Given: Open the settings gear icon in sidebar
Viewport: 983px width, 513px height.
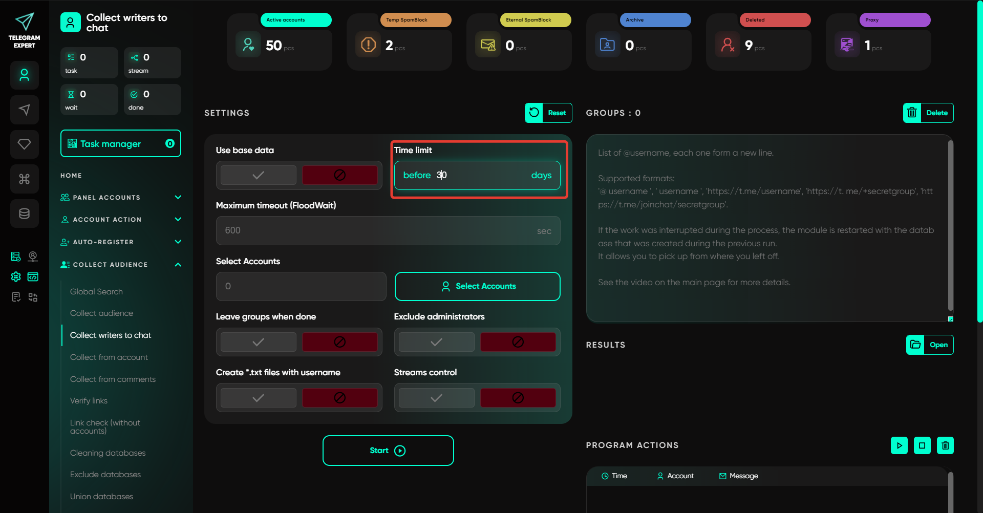Looking at the screenshot, I should click(x=16, y=277).
